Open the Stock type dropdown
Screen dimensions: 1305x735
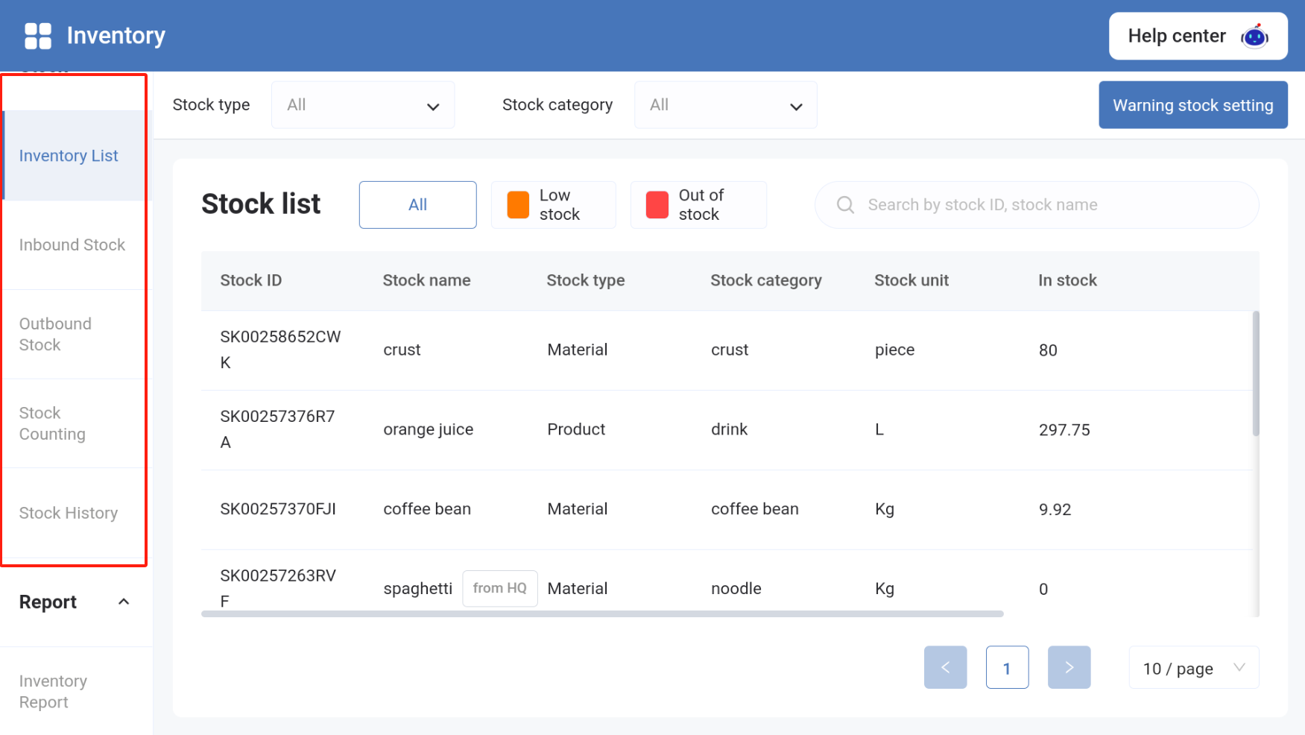click(363, 104)
